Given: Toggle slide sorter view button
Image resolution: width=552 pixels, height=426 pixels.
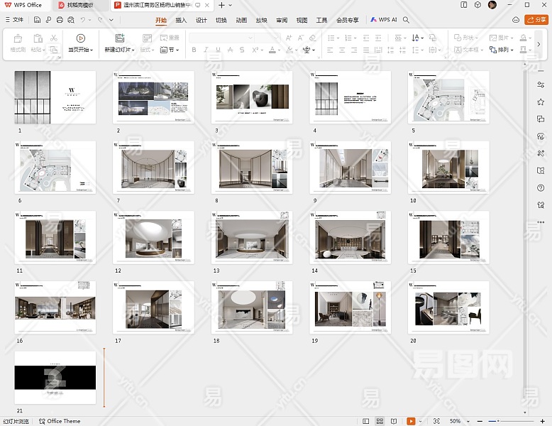Looking at the screenshot, I should click(x=380, y=421).
